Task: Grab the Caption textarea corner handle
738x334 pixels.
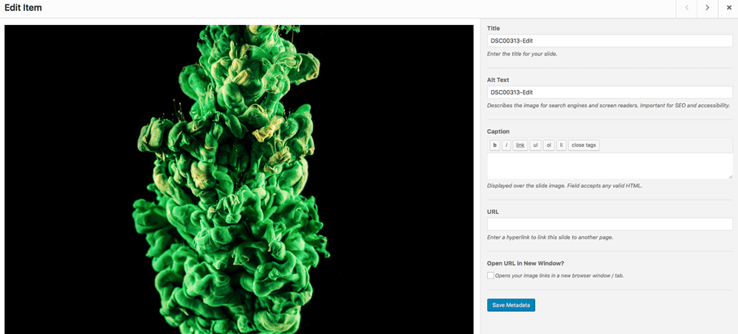Action: tap(731, 177)
